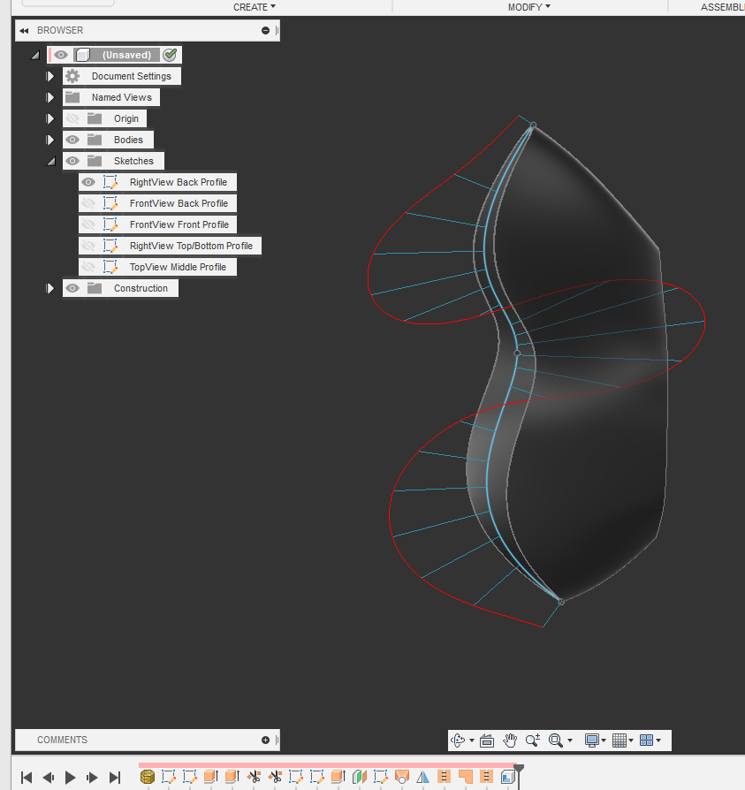The height and width of the screenshot is (790, 745).
Task: Expand the Document Settings node
Action: point(49,76)
